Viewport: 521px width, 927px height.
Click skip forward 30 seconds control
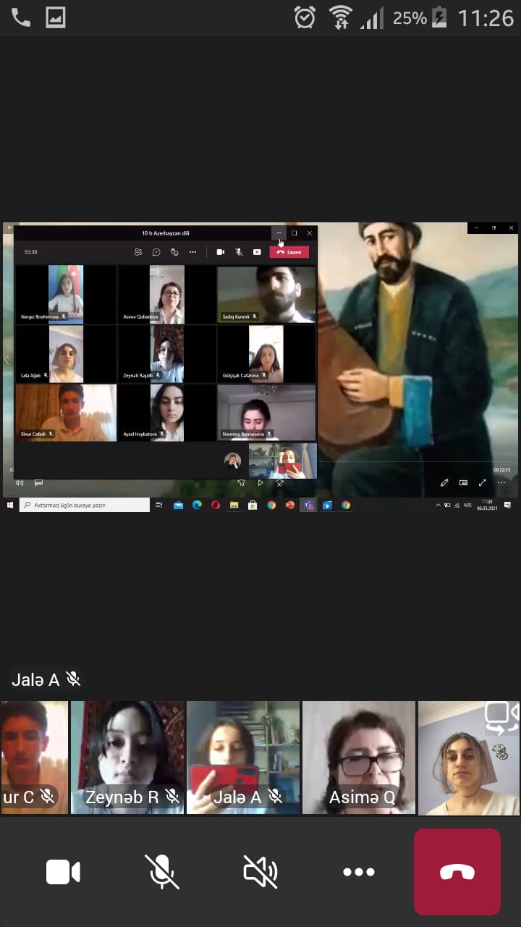coord(279,483)
